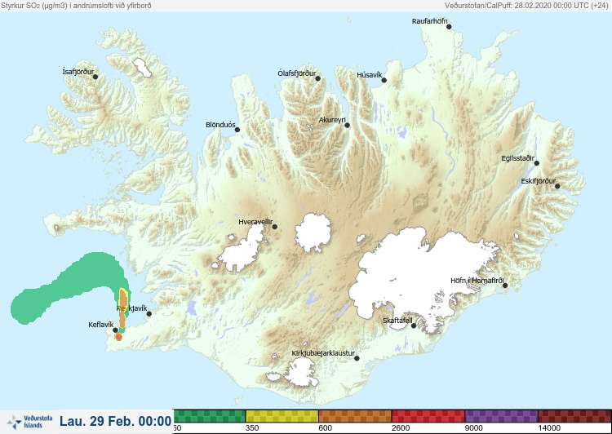612x434 pixels.
Task: Click the Blönduós station dot
Action: point(237,130)
